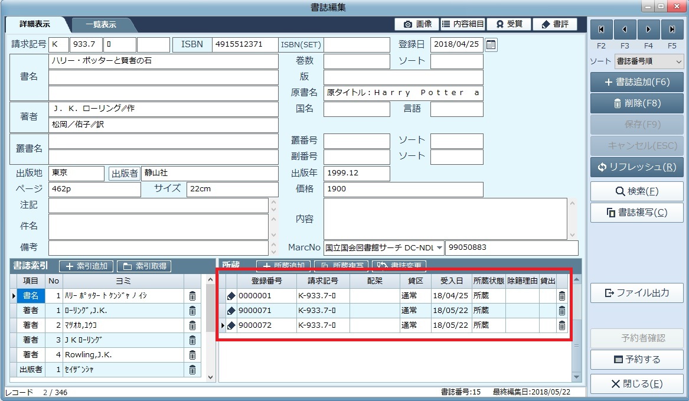Image resolution: width=689 pixels, height=401 pixels.
Task: Open the 受賞 awards button
Action: pos(509,24)
